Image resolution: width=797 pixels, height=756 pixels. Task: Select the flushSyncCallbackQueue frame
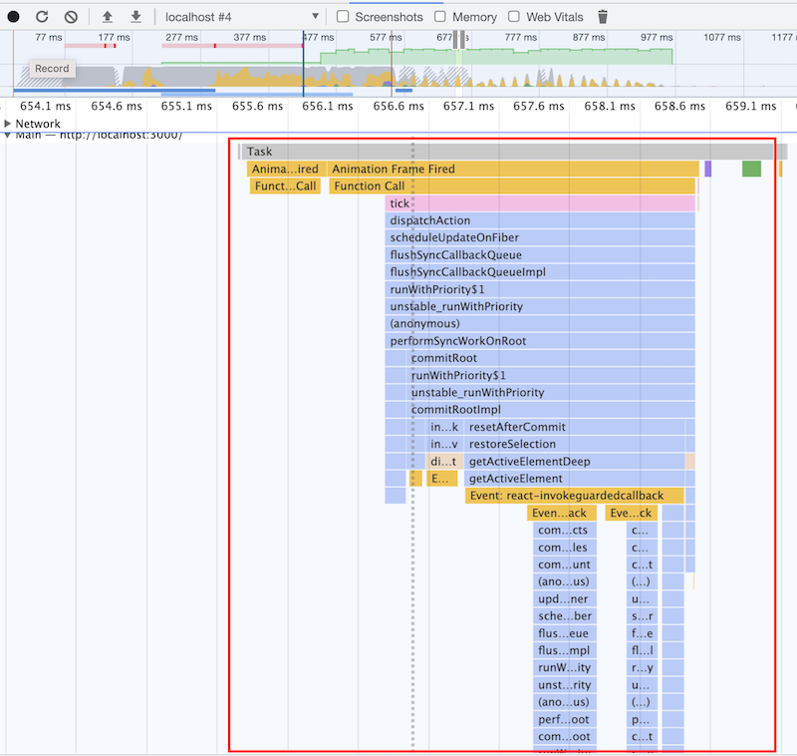click(540, 255)
